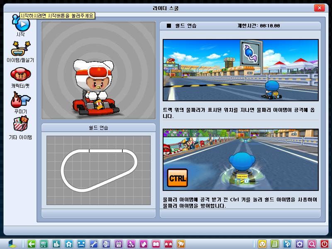The height and width of the screenshot is (249, 332).
Task: Open the blue wrench icon
Action: (x=94, y=244)
